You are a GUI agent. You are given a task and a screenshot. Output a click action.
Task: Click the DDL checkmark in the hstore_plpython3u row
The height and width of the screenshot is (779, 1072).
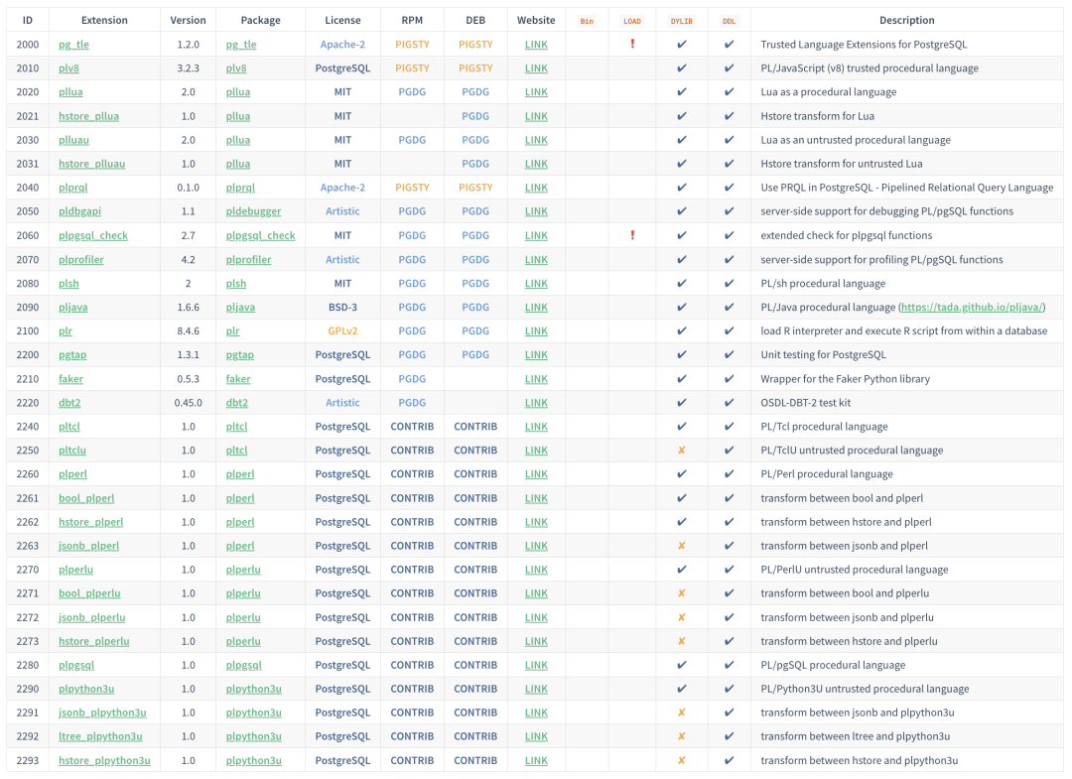[730, 760]
